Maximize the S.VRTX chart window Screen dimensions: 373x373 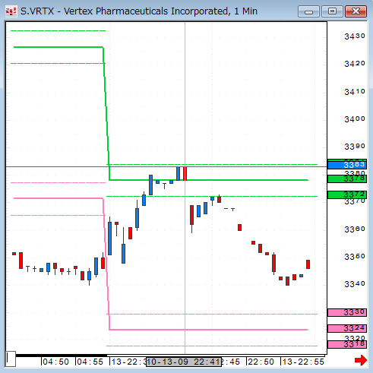(332, 11)
